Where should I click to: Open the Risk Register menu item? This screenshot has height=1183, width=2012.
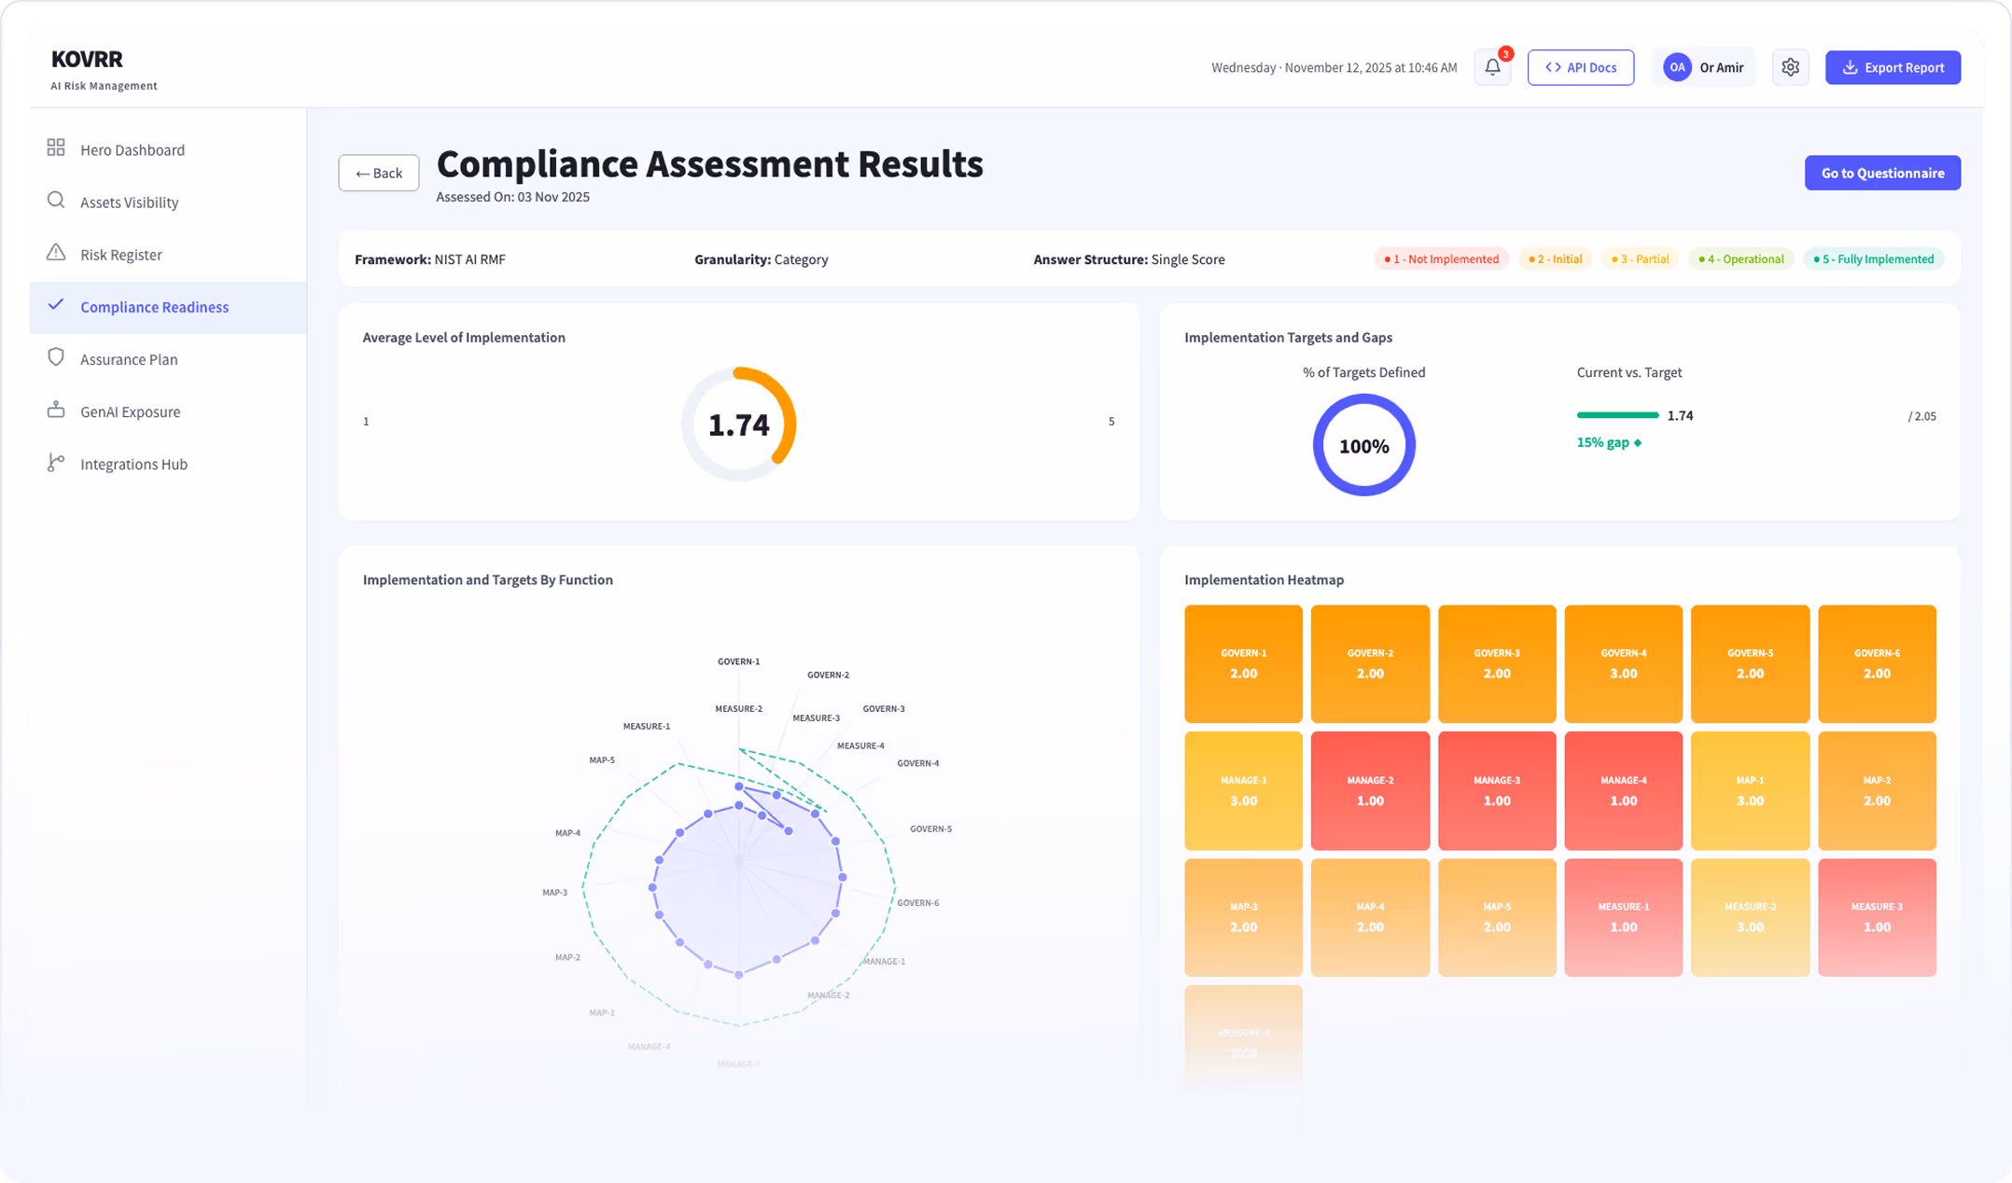point(121,255)
